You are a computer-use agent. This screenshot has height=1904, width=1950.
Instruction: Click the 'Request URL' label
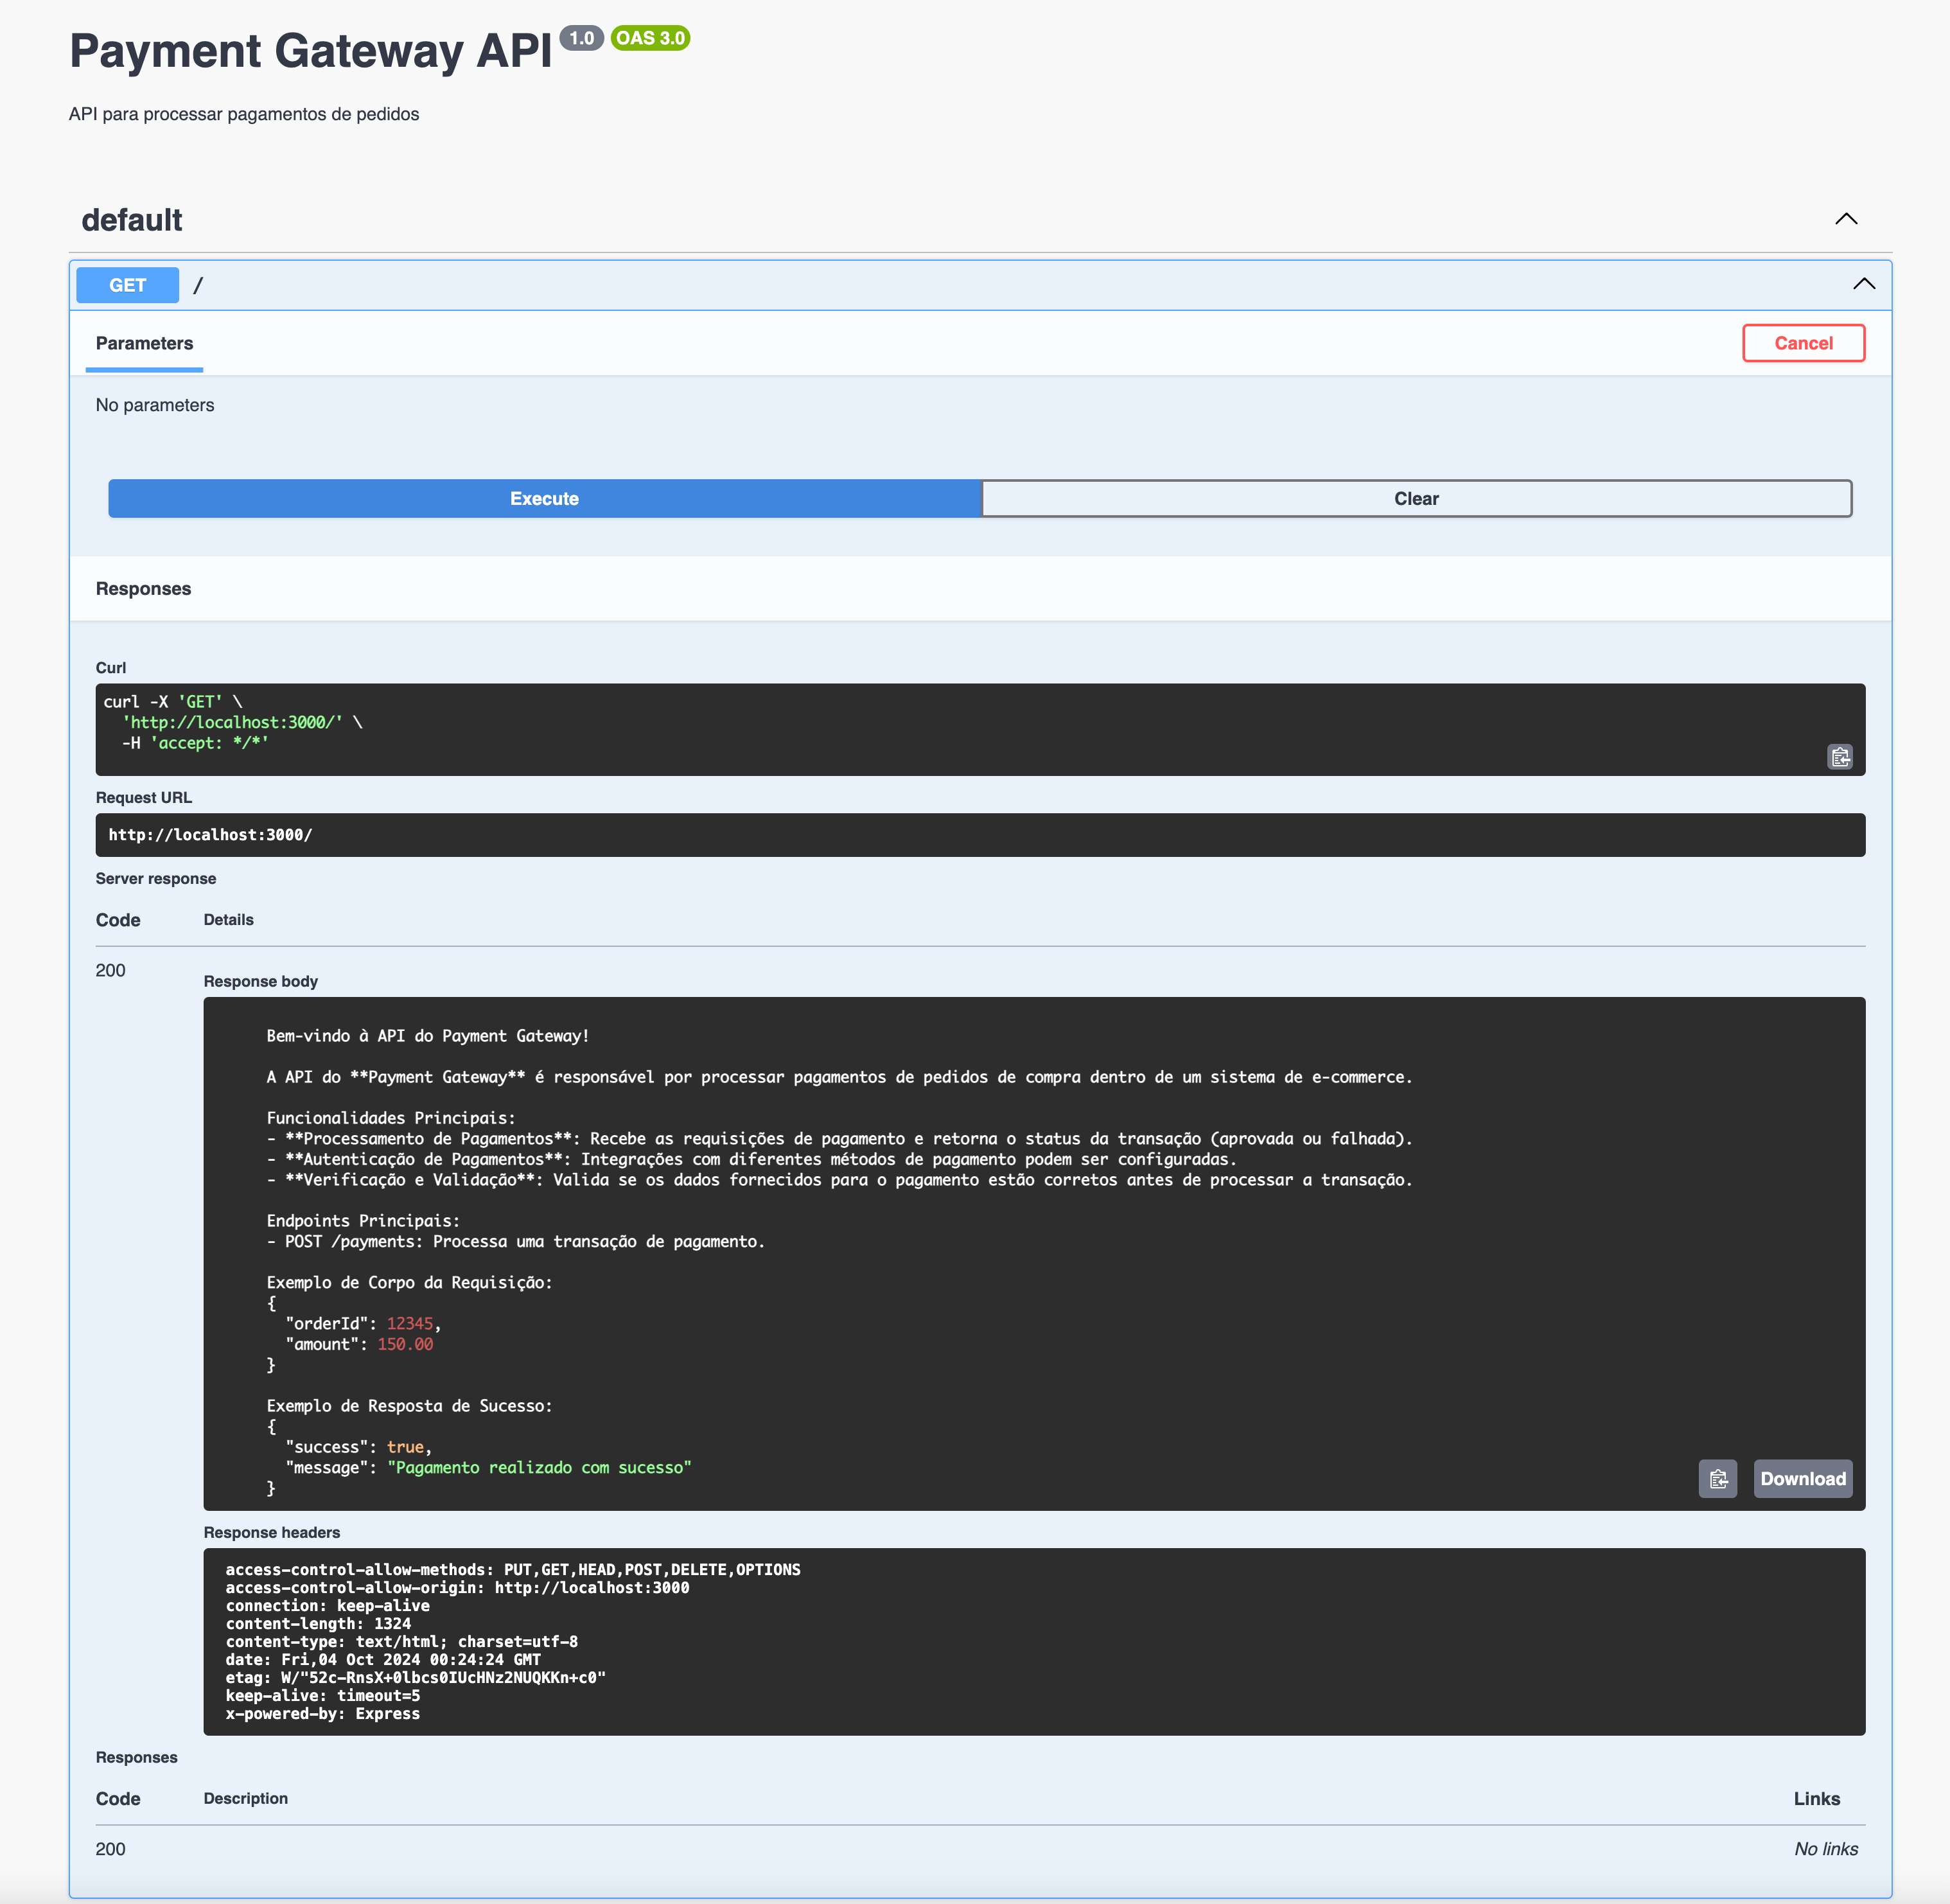point(144,797)
